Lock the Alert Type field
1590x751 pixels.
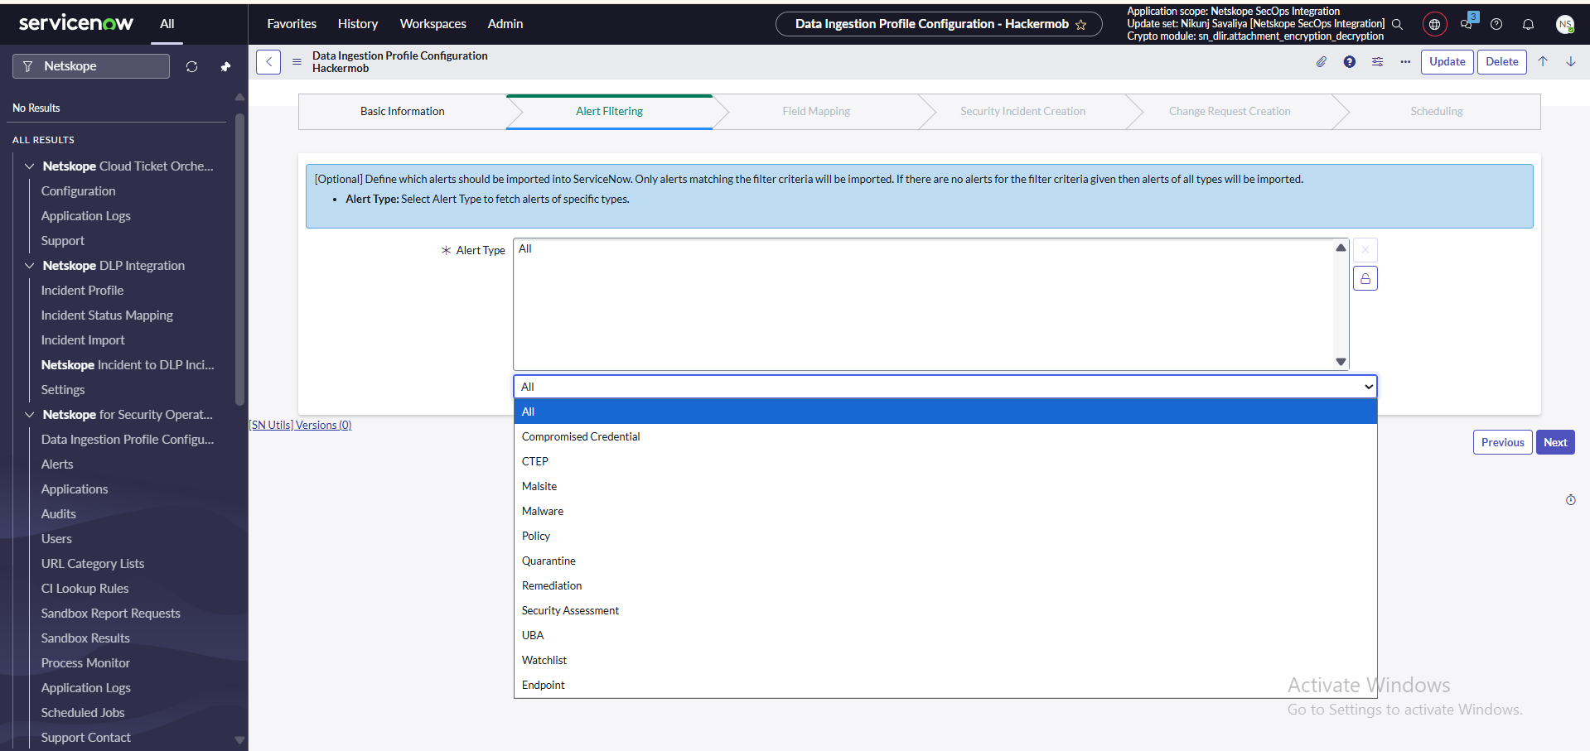click(1365, 278)
